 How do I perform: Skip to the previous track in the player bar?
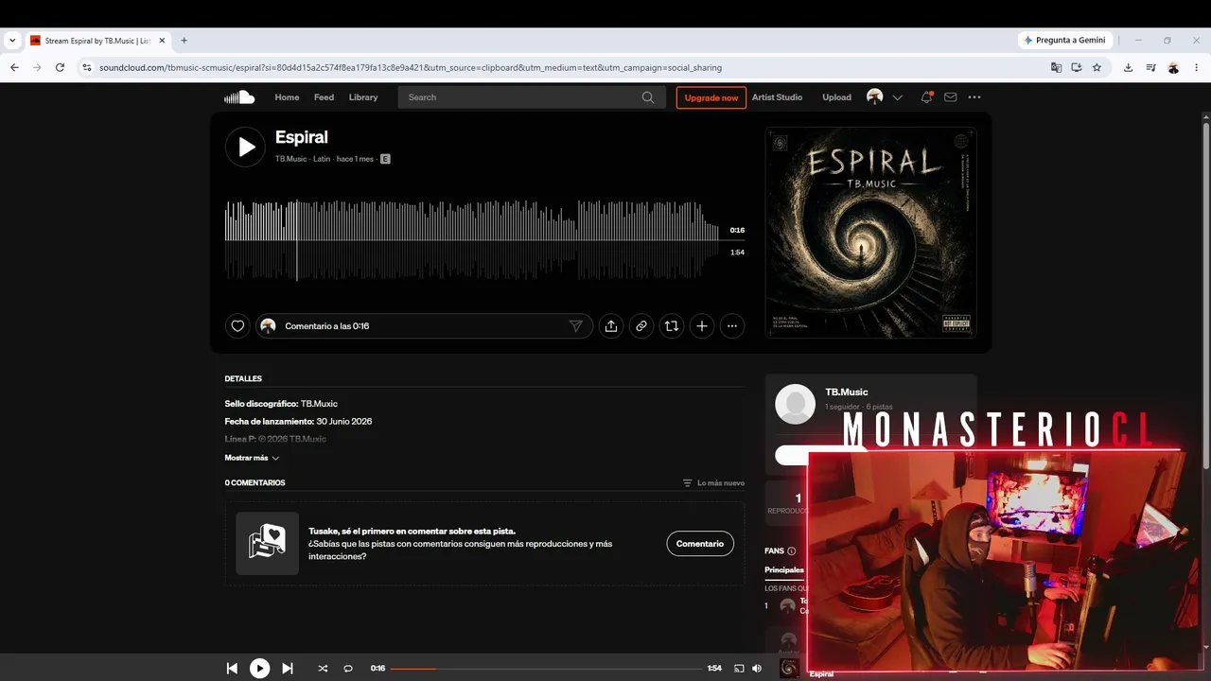pos(232,669)
